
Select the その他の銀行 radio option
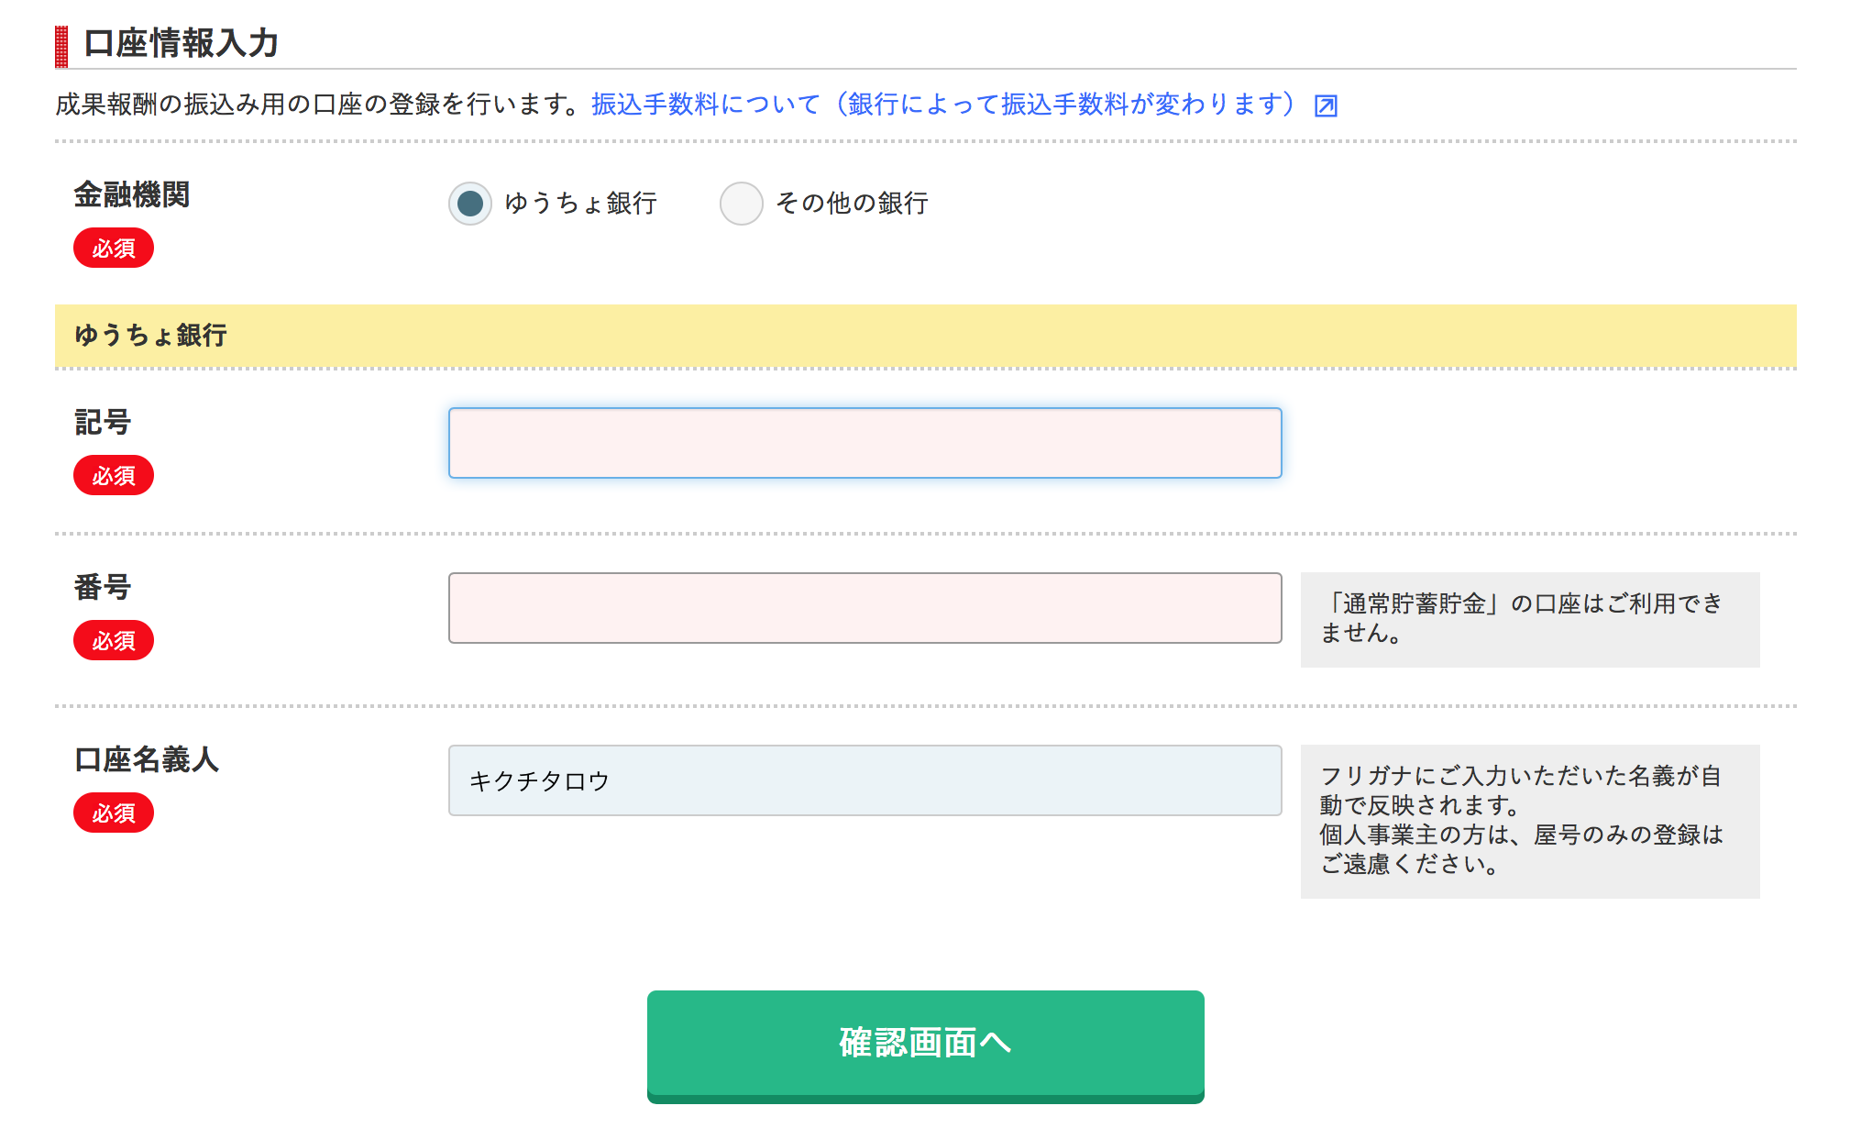click(x=742, y=204)
